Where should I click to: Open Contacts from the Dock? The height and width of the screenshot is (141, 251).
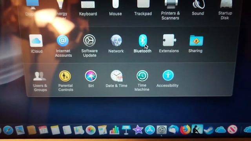click(31, 130)
